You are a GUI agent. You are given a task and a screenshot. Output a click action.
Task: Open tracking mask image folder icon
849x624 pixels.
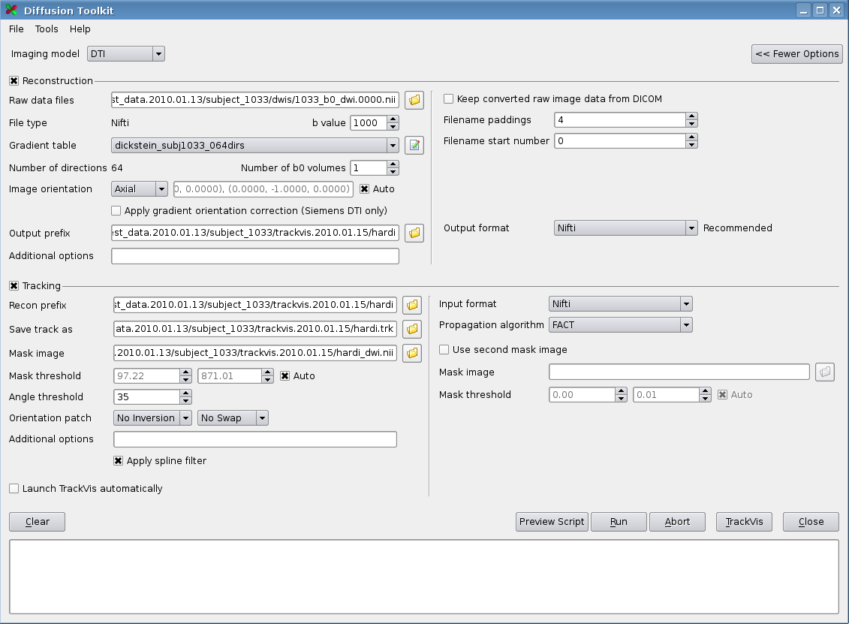[412, 353]
